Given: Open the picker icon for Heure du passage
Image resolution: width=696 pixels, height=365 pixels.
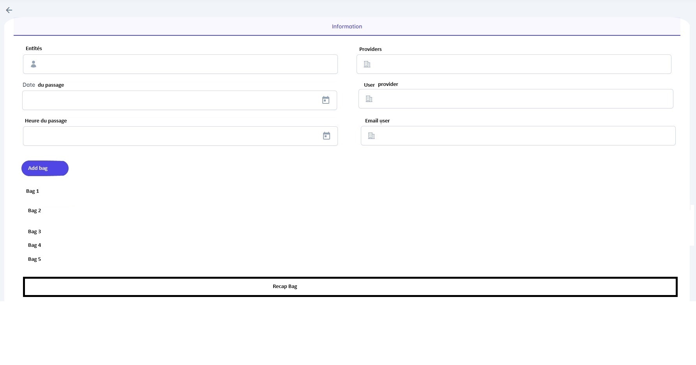Looking at the screenshot, I should [327, 136].
